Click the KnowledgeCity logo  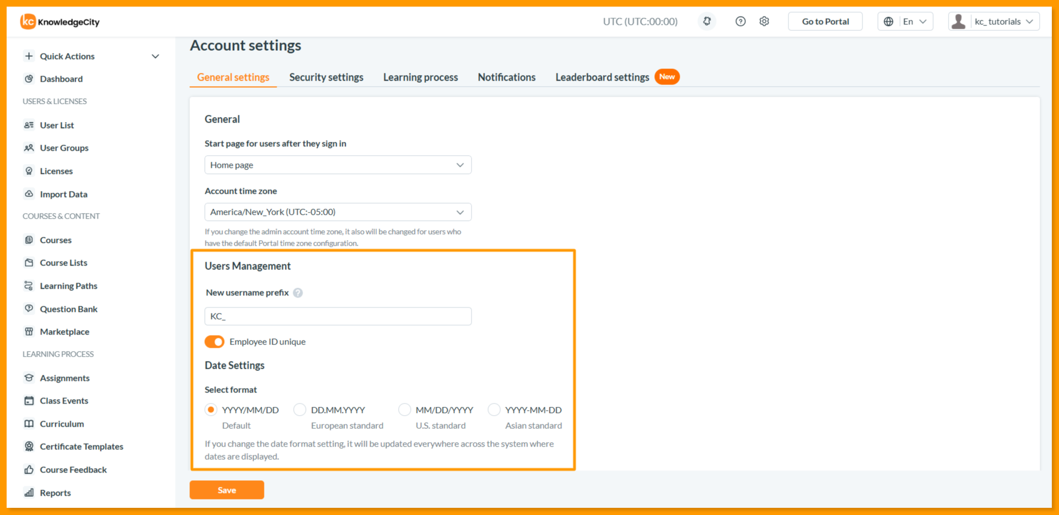[x=60, y=22]
